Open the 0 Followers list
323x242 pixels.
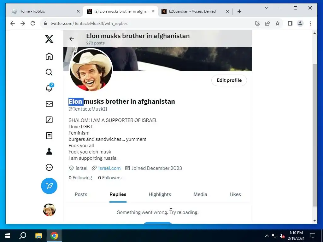click(110, 178)
